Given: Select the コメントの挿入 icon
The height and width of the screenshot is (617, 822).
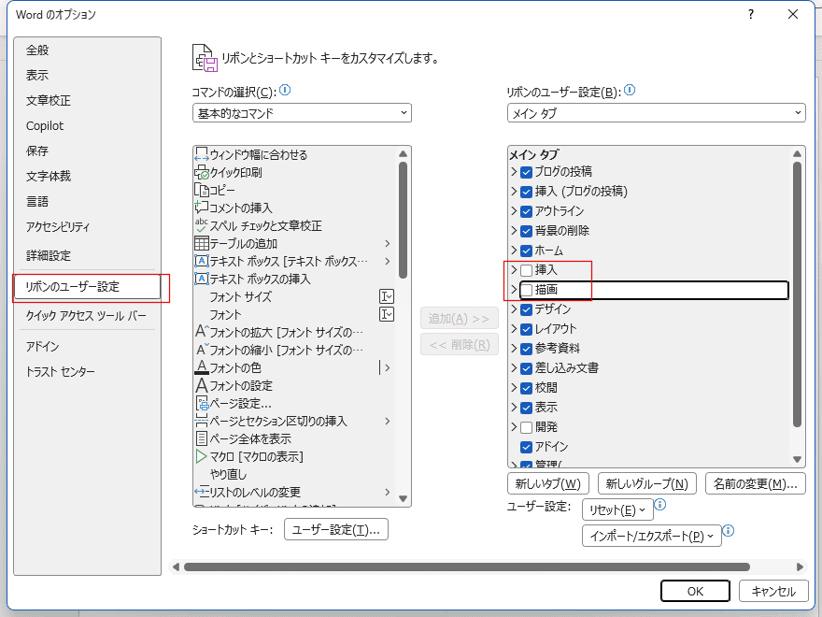Looking at the screenshot, I should pyautogui.click(x=201, y=208).
